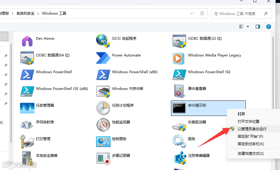
Task: Click the blue help question mark icon
Action: click(268, 27)
